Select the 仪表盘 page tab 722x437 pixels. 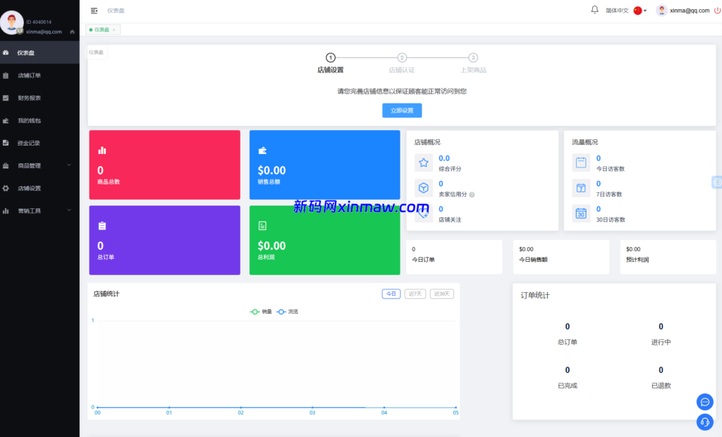(102, 30)
